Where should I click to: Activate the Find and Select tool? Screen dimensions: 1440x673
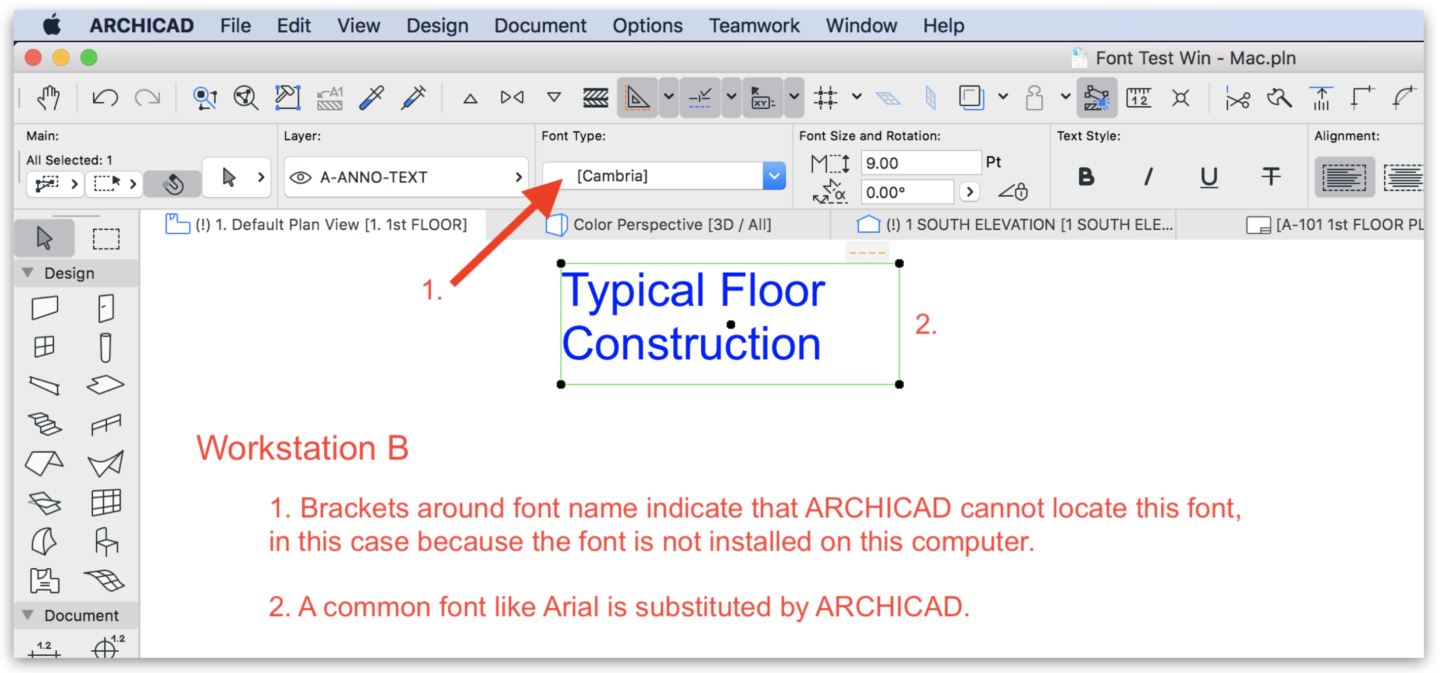click(205, 98)
